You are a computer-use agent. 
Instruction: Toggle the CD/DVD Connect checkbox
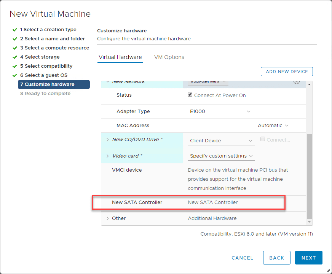[263, 140]
